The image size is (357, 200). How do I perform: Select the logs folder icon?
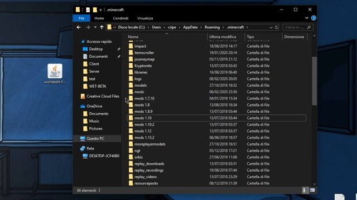131,79
